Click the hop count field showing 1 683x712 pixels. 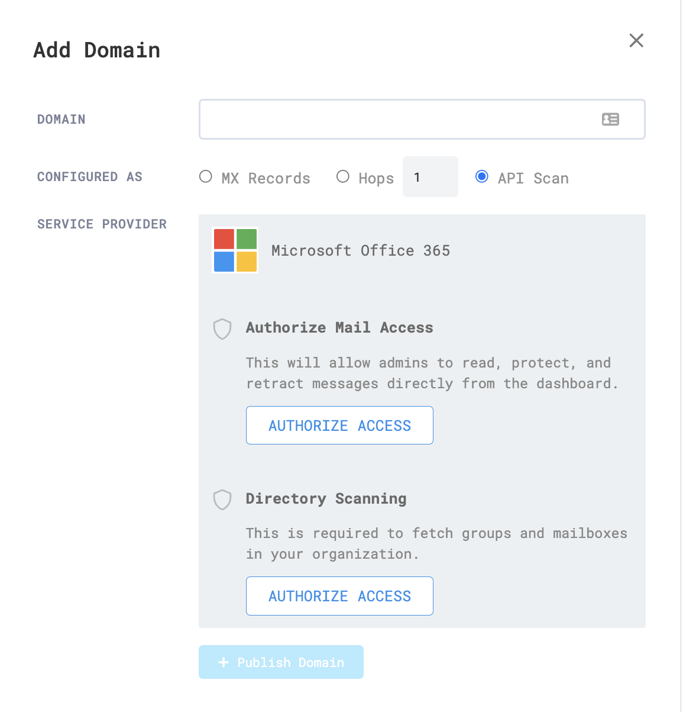(430, 176)
